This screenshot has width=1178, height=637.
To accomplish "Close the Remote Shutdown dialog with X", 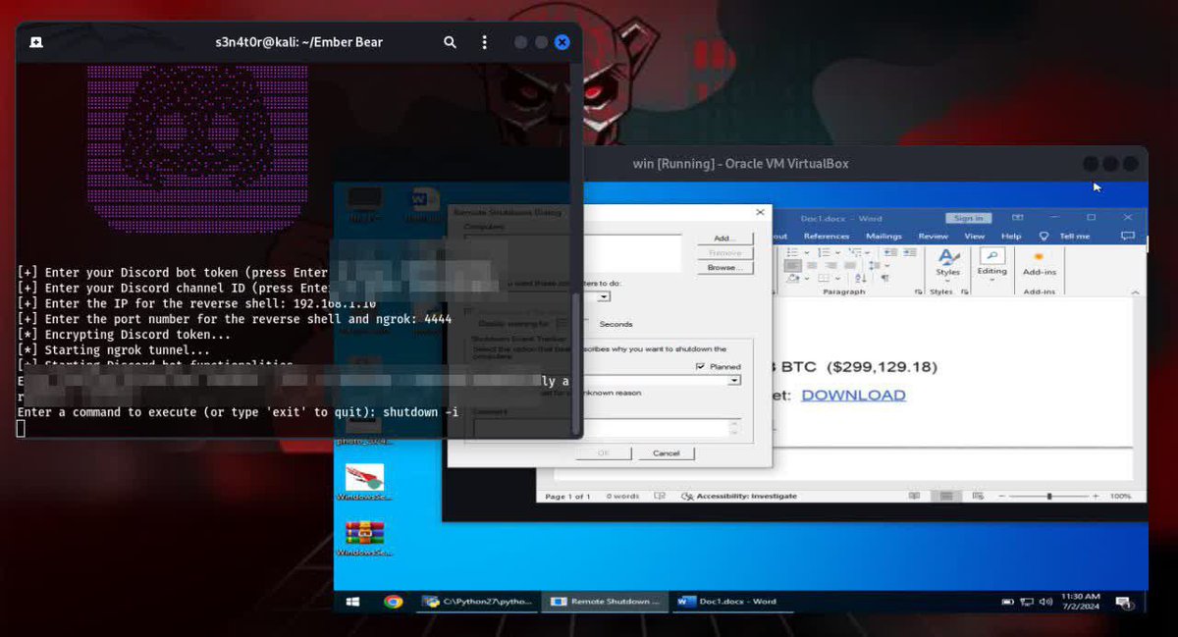I will [x=760, y=212].
